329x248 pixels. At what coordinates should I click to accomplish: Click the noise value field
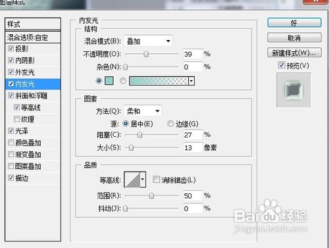(193, 67)
